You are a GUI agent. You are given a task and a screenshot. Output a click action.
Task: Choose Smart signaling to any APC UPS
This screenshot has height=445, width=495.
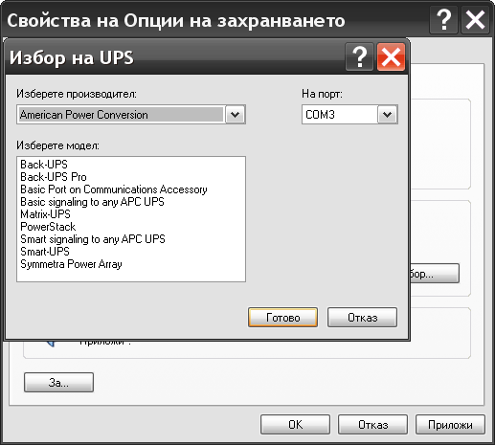tap(93, 239)
